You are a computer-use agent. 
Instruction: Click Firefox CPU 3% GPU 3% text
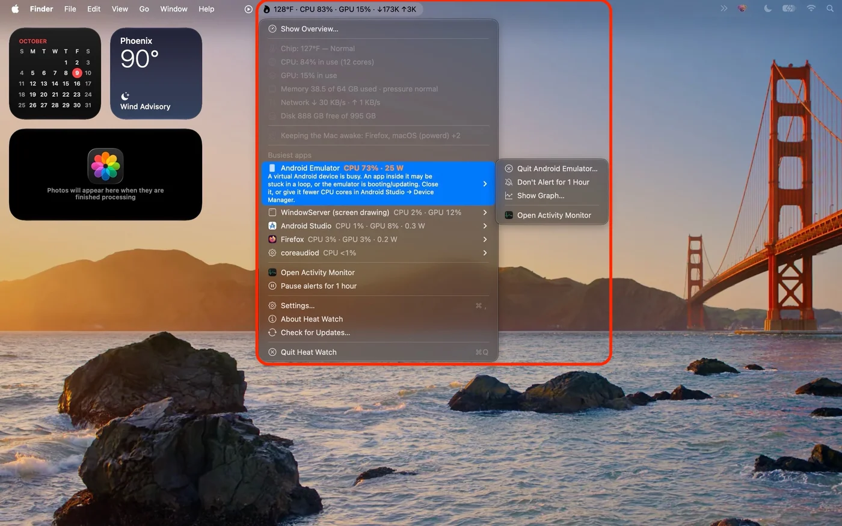pos(339,239)
